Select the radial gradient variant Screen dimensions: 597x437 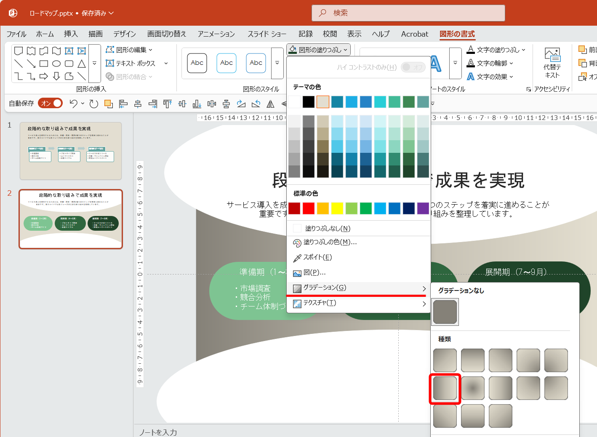point(472,388)
